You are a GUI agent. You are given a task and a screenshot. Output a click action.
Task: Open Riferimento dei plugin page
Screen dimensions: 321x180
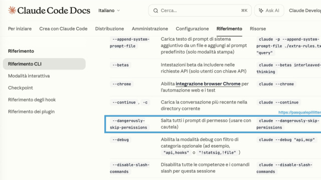click(x=31, y=111)
